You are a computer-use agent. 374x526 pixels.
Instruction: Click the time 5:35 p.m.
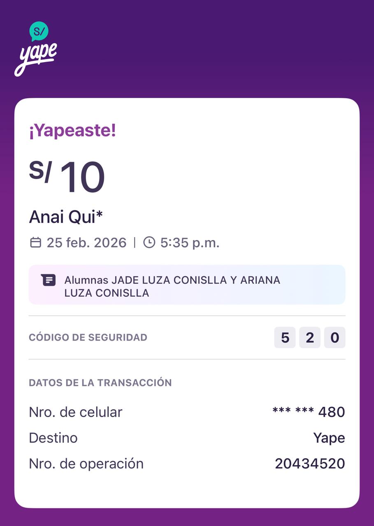point(190,242)
